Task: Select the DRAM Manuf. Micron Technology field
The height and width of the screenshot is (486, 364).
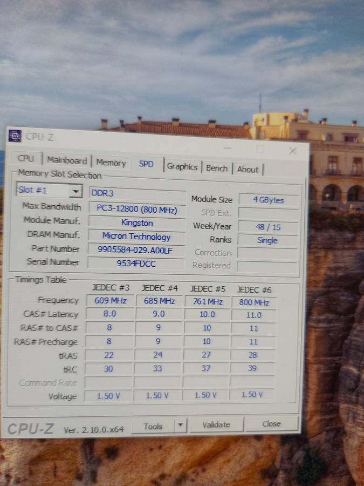Action: click(136, 237)
